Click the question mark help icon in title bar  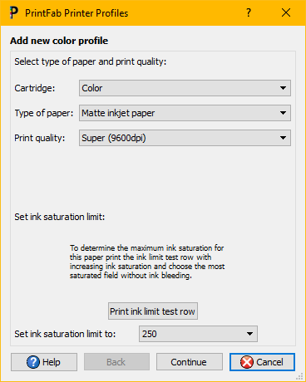click(x=249, y=12)
